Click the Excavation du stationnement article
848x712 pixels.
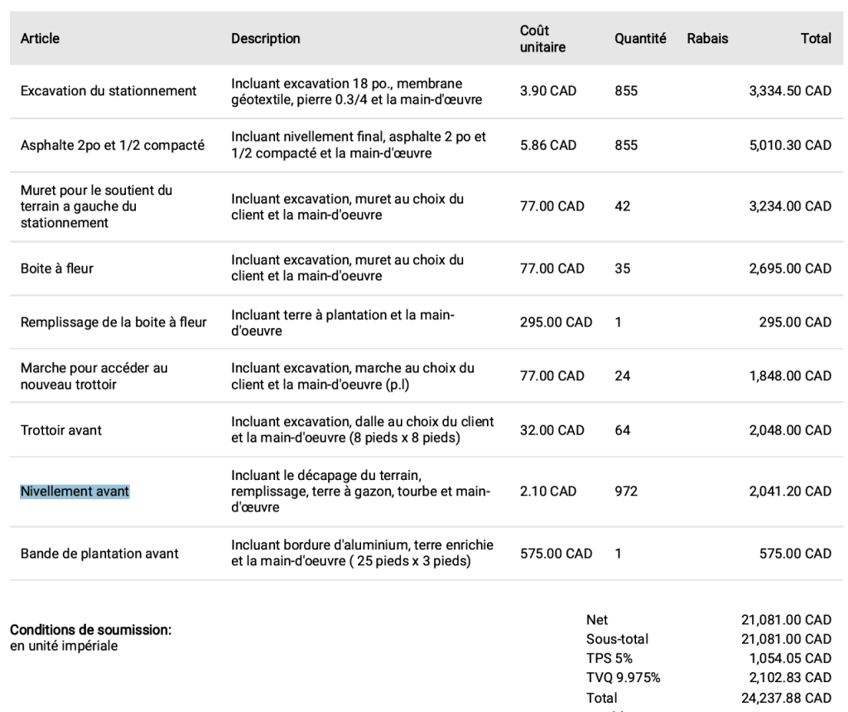[x=108, y=90]
